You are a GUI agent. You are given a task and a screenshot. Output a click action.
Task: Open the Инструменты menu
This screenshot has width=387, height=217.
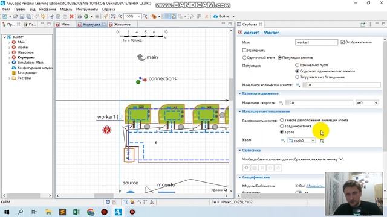tap(87, 10)
